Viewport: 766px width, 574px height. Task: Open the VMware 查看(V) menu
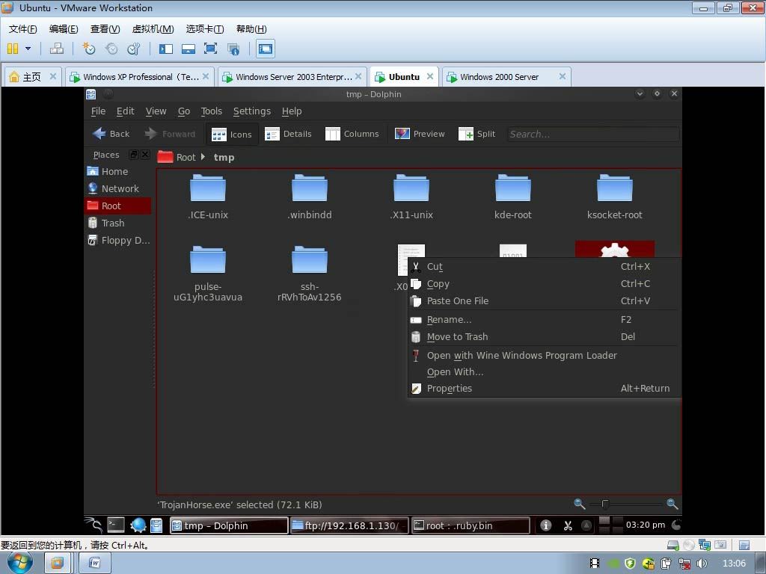pyautogui.click(x=105, y=29)
